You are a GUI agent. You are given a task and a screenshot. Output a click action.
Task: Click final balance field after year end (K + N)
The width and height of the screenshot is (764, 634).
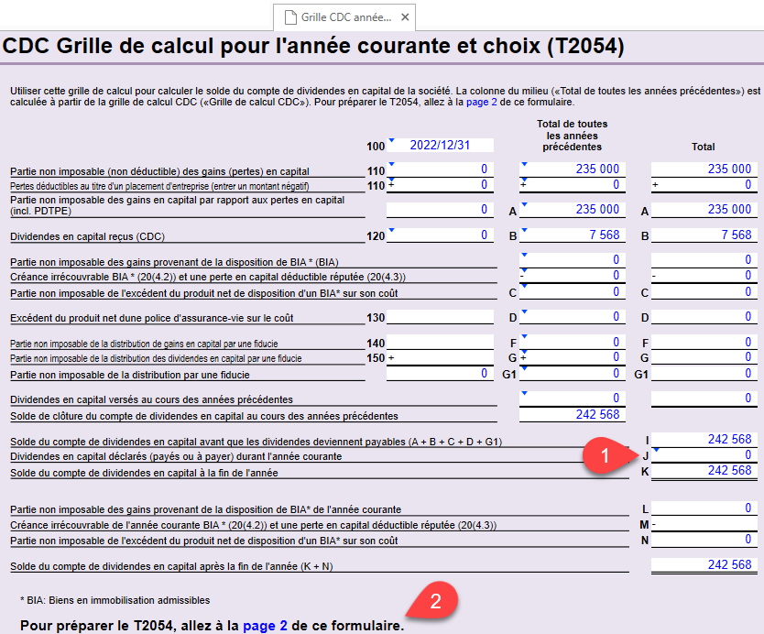pyautogui.click(x=704, y=564)
